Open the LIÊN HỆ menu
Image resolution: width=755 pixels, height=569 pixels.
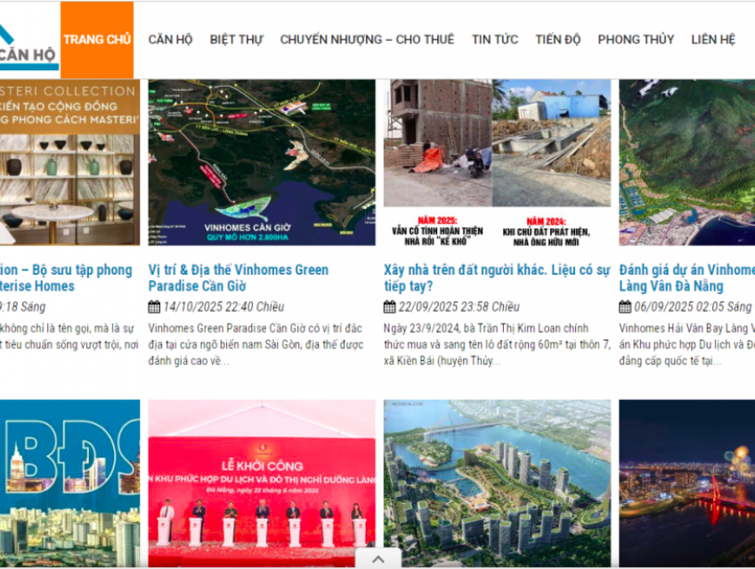tap(712, 39)
